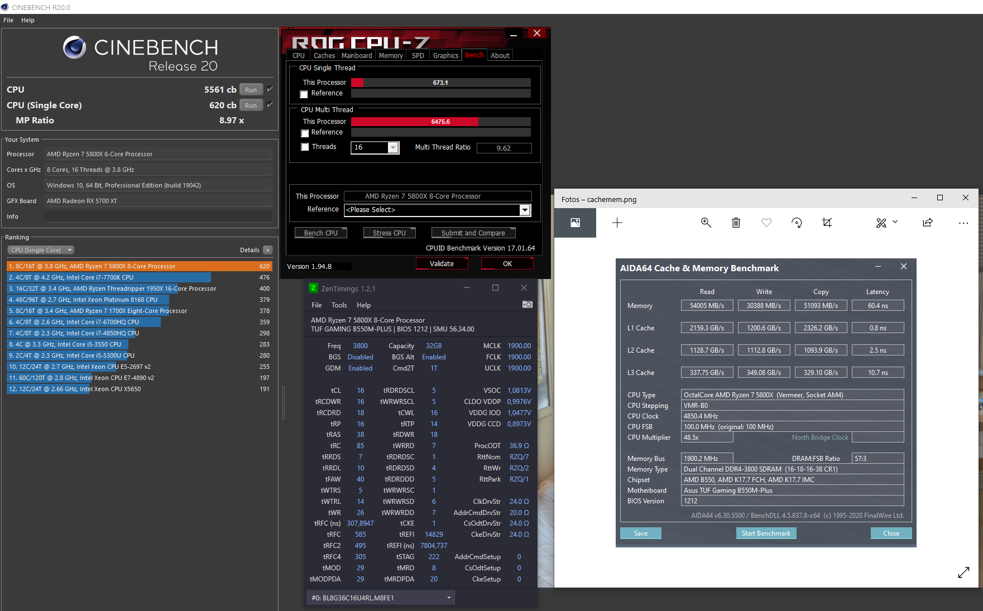Click the ZenTimings screenshot camera icon
Screen dimensions: 983x611
coord(527,305)
